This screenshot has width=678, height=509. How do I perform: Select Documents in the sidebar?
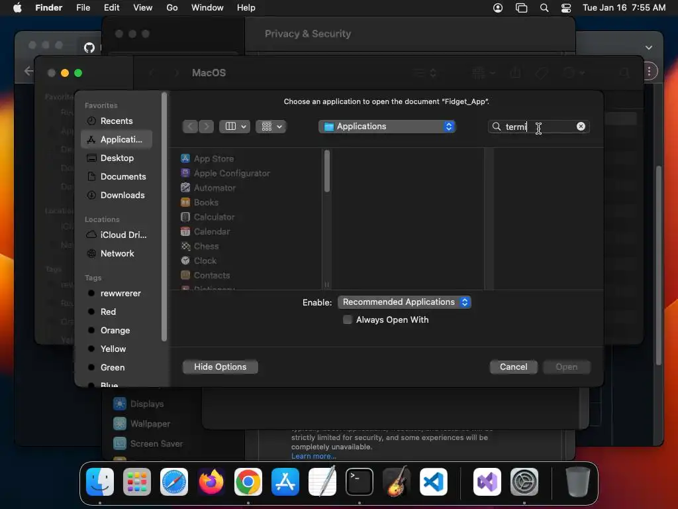point(117,176)
